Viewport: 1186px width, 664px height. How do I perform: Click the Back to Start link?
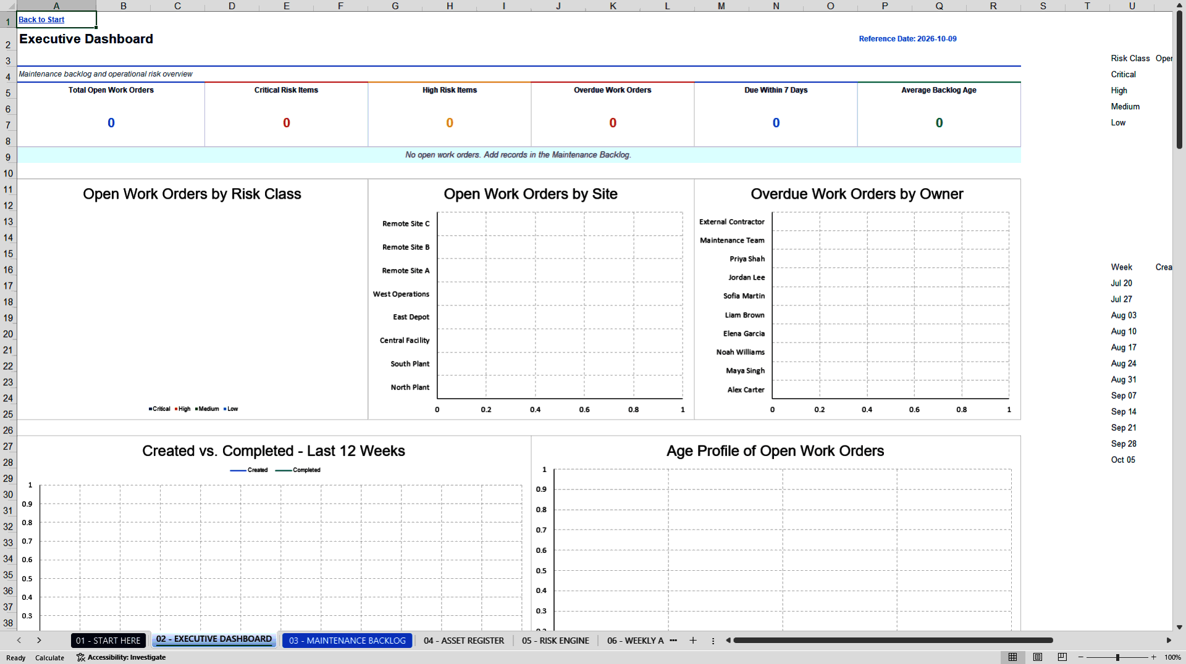coord(41,20)
